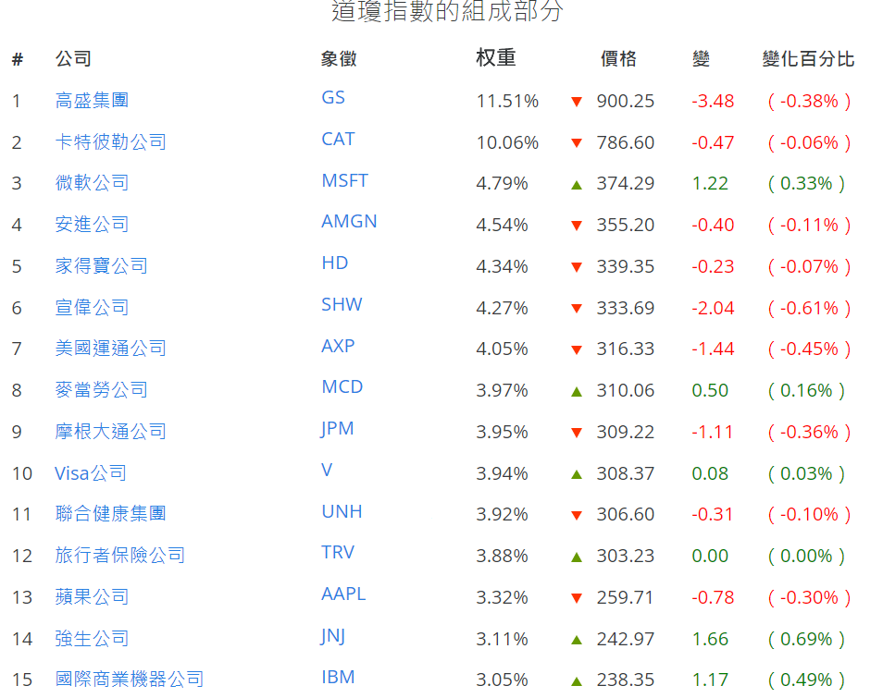The width and height of the screenshot is (883, 698).
Task: Click the green up arrow beside 308.37
Action: click(577, 474)
